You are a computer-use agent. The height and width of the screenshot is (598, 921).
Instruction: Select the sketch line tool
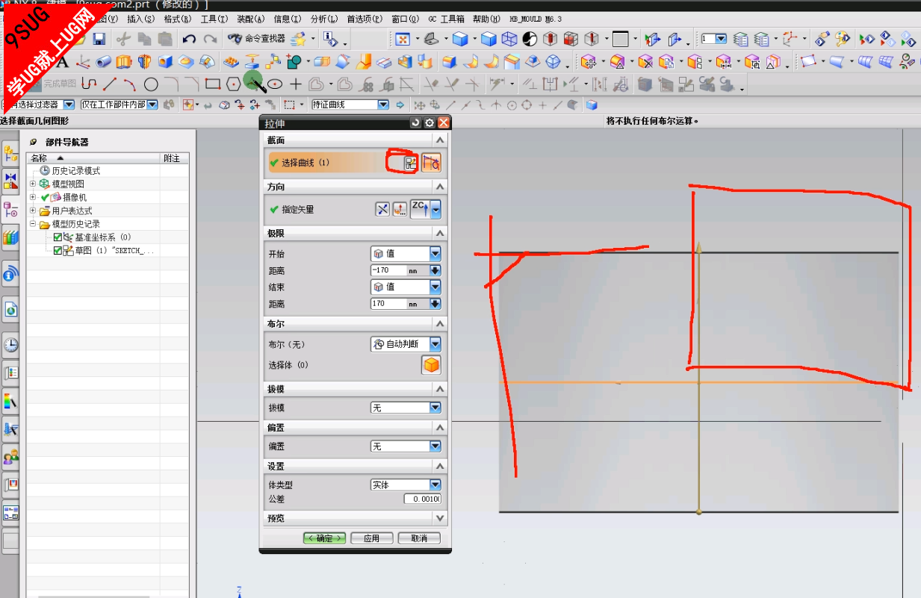[x=110, y=84]
